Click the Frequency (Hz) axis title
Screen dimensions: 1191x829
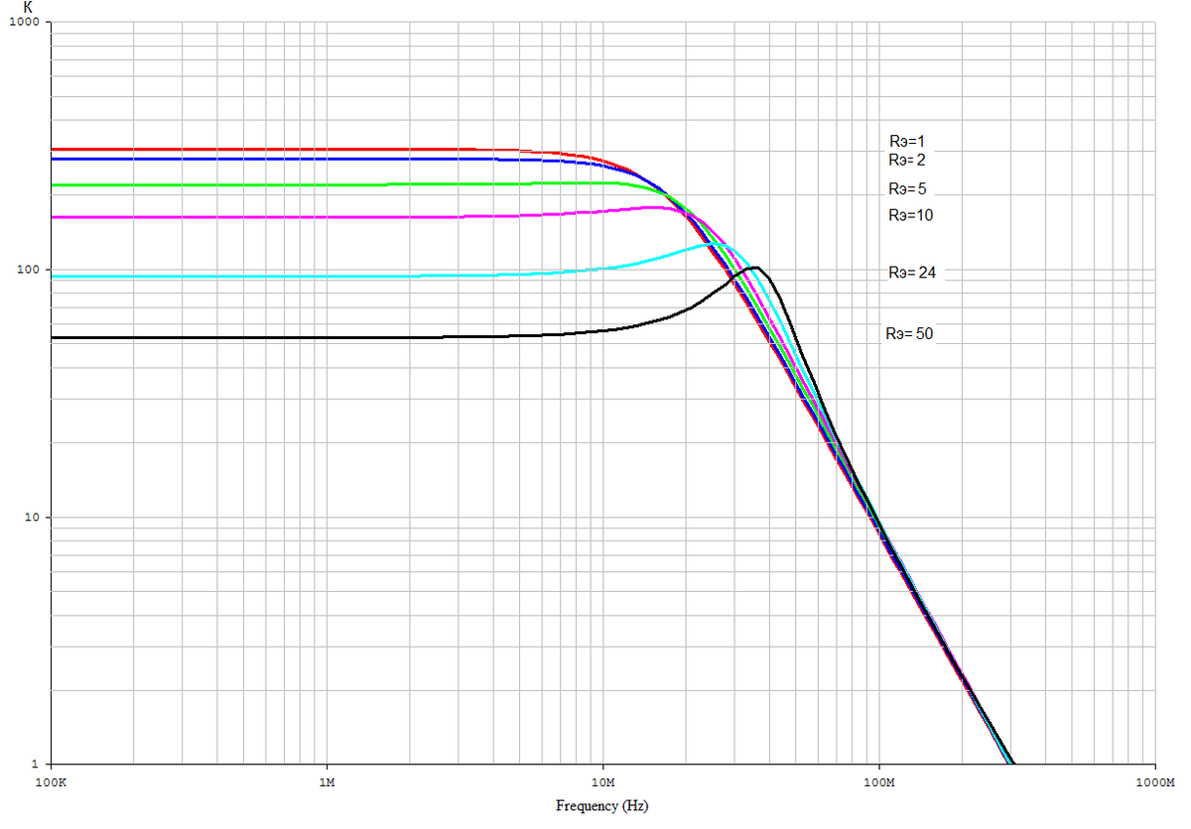click(602, 806)
